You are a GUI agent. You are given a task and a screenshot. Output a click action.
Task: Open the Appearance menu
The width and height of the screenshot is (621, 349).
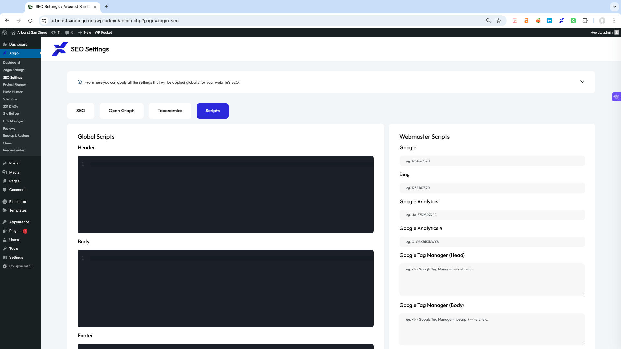pyautogui.click(x=19, y=222)
